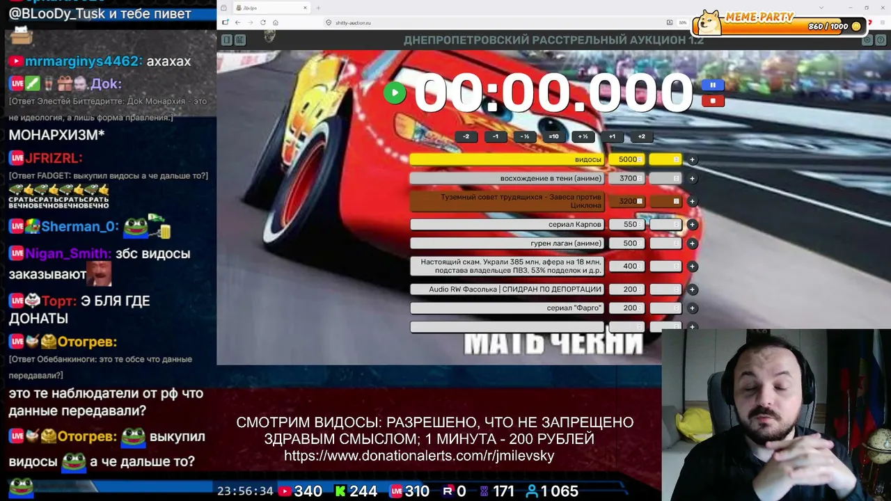Click the add-amount field on "гурен лаган" row
The height and width of the screenshot is (501, 891).
(x=665, y=244)
